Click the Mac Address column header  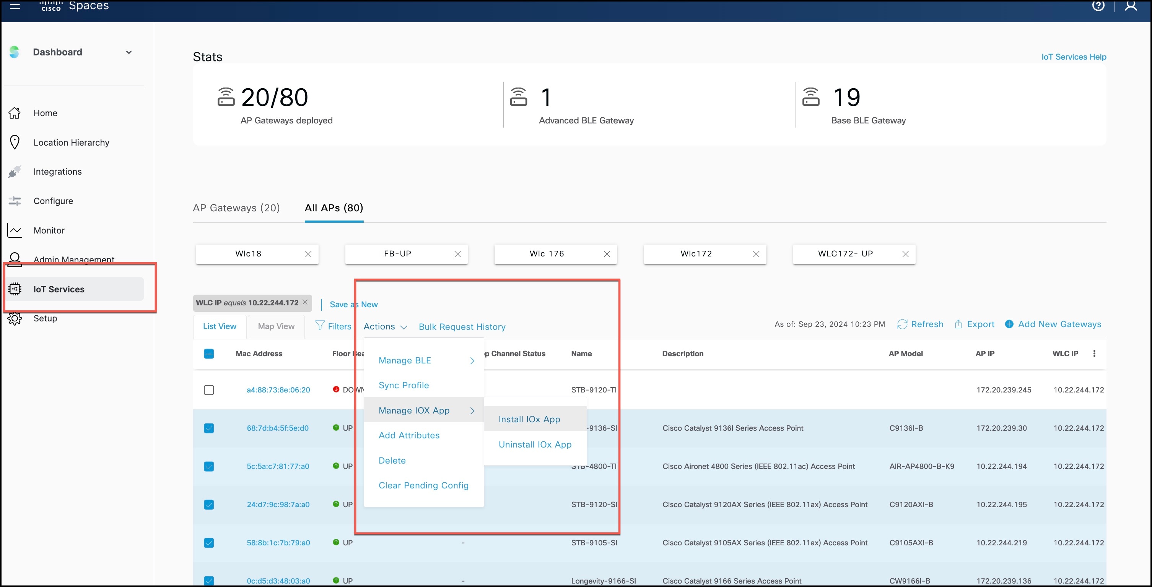(x=259, y=353)
